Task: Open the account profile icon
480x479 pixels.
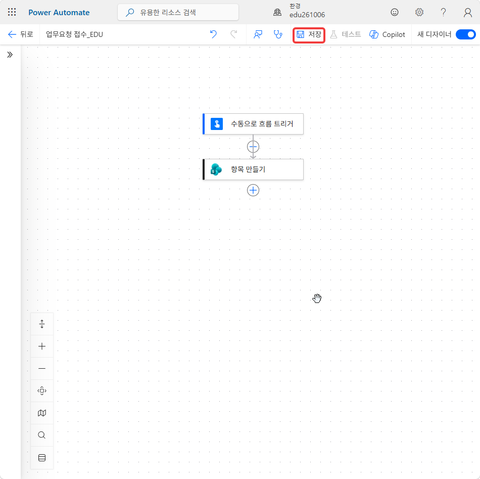Action: pyautogui.click(x=467, y=13)
